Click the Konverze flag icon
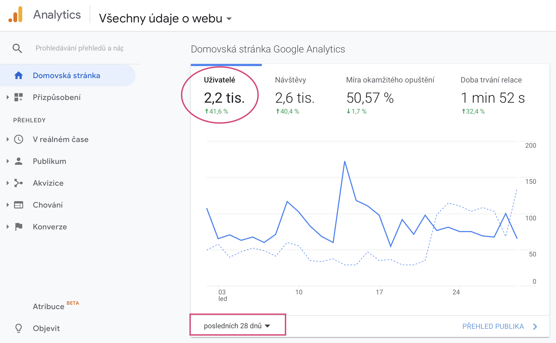 (19, 227)
